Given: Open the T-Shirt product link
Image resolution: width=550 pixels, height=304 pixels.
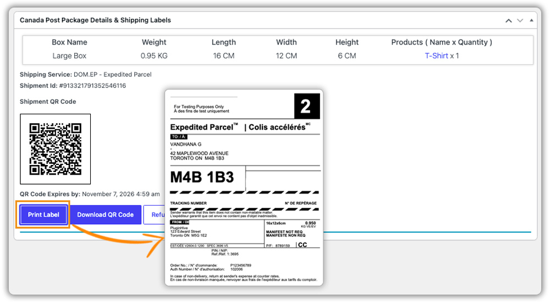Looking at the screenshot, I should coord(436,56).
